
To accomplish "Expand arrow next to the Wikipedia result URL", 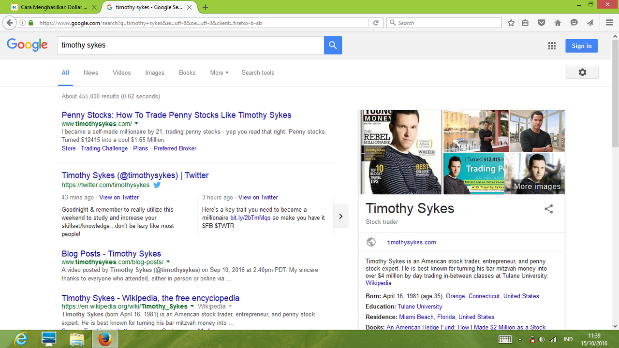I will coord(192,306).
